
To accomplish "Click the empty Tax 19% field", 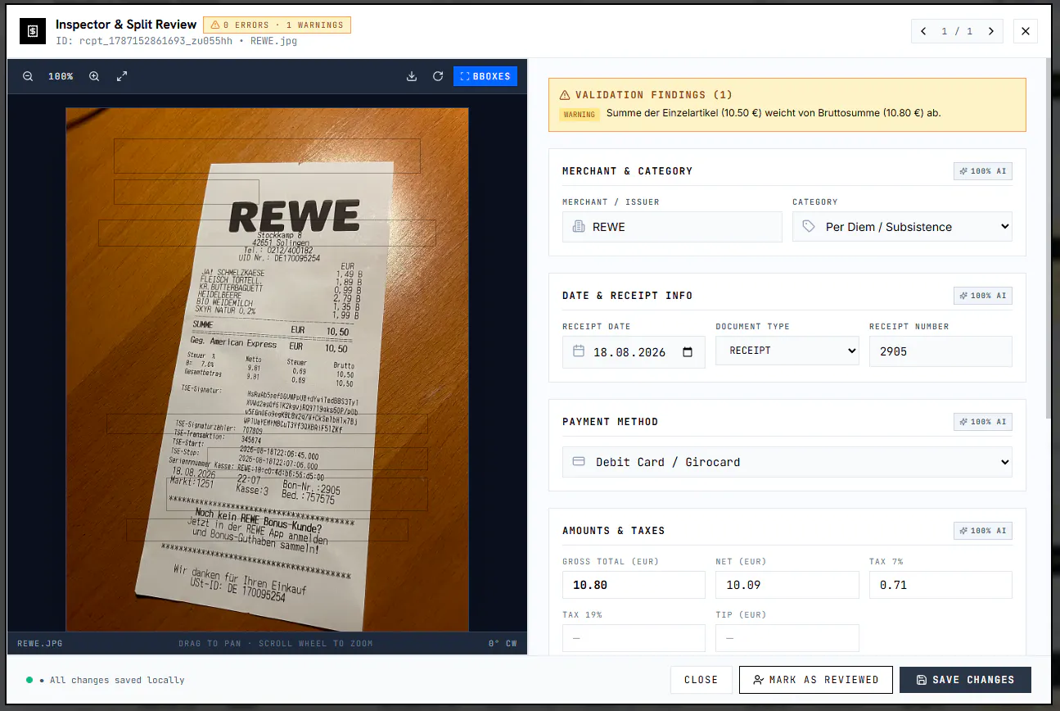I will click(x=634, y=638).
